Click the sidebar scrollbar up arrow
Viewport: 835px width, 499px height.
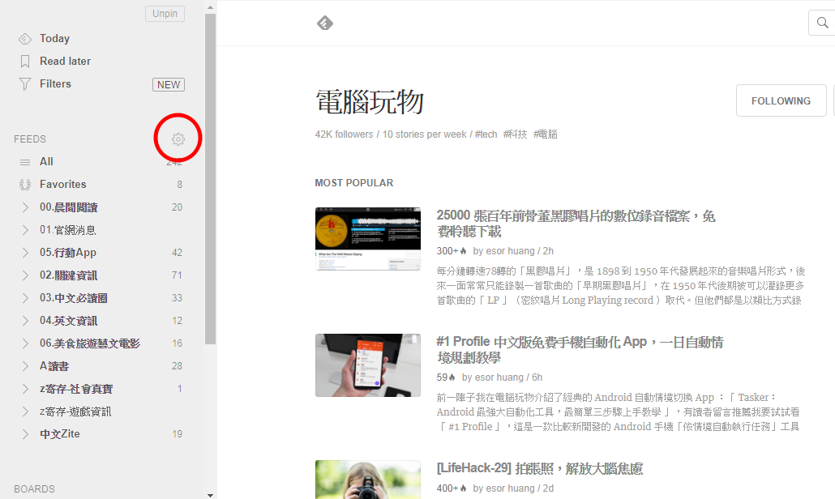[x=210, y=7]
